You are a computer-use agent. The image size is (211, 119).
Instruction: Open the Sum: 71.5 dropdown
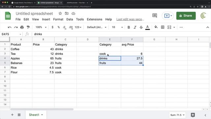click(177, 115)
